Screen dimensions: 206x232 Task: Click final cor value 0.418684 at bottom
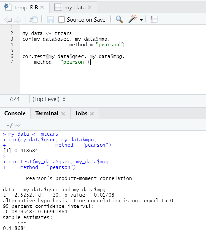[x=14, y=228]
